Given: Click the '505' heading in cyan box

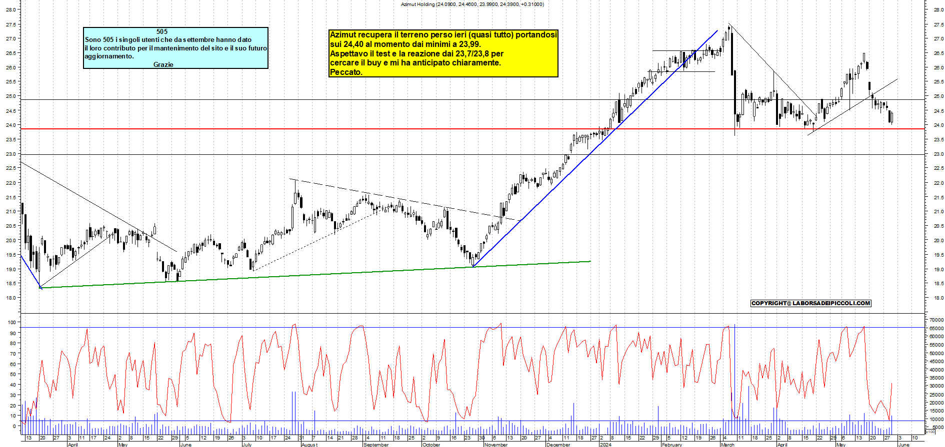Looking at the screenshot, I should (161, 31).
